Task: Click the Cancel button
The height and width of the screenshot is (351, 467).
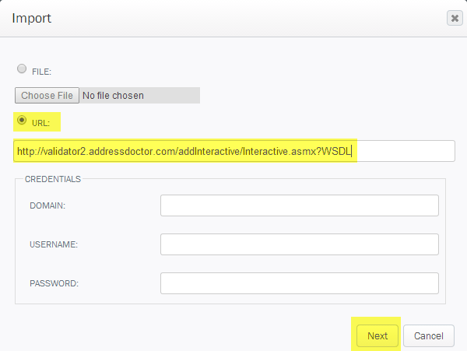Action: pyautogui.click(x=429, y=335)
